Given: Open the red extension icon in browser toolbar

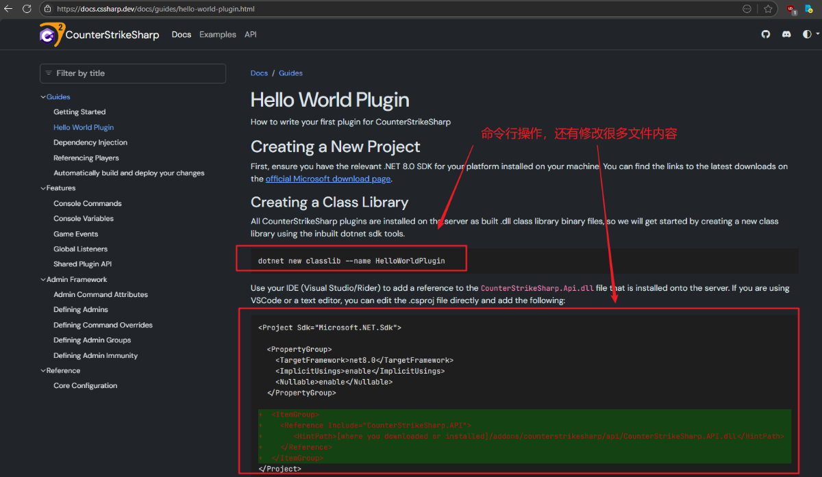Looking at the screenshot, I should click(791, 9).
